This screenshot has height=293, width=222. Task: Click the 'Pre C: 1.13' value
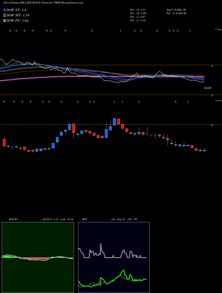tap(138, 20)
